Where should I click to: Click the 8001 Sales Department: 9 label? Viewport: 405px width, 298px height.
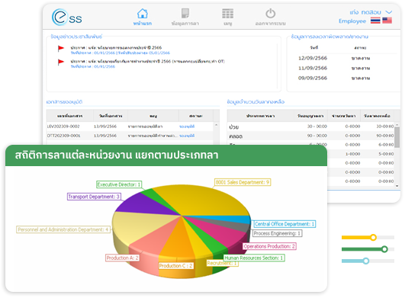pyautogui.click(x=243, y=182)
